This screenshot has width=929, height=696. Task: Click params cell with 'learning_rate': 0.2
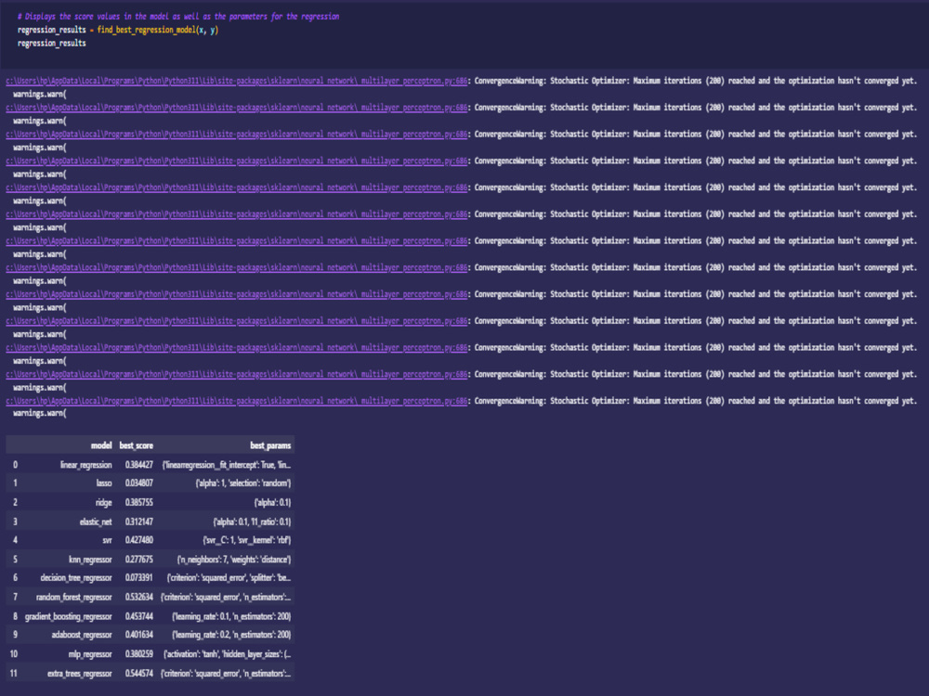pyautogui.click(x=231, y=635)
